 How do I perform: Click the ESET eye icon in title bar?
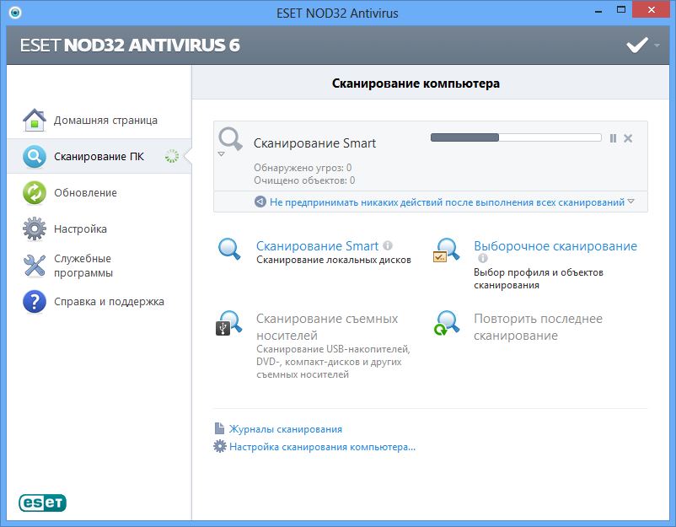point(14,13)
